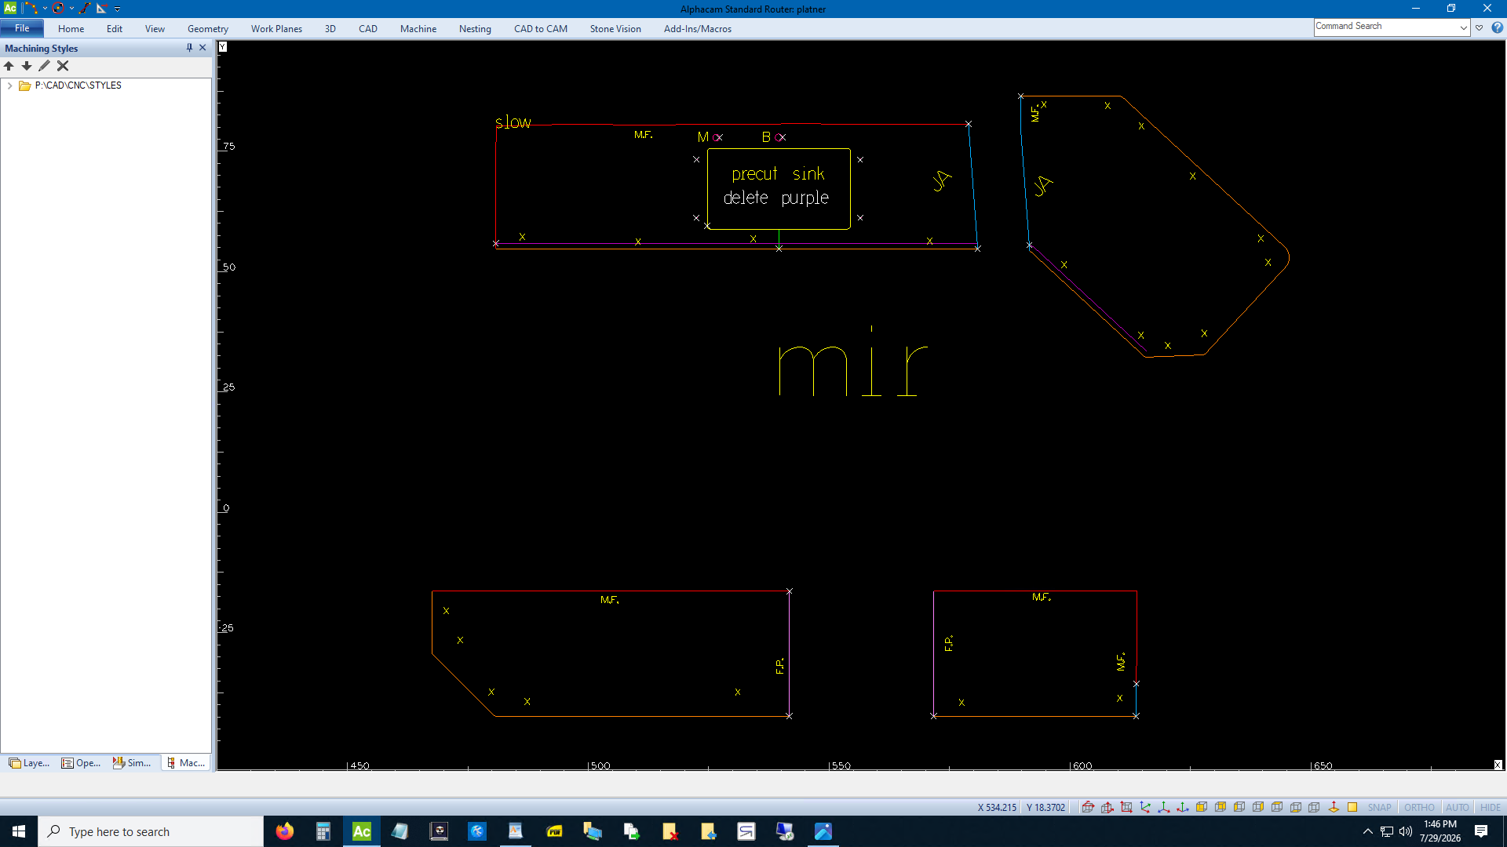Viewport: 1507px width, 847px height.
Task: Expand the P:\CAD\CNC\STYLES folder
Action: [9, 85]
